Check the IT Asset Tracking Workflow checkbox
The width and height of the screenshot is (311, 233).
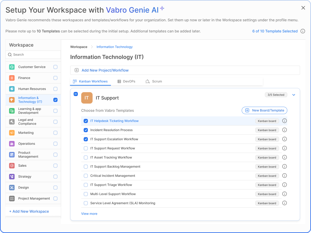(86, 158)
